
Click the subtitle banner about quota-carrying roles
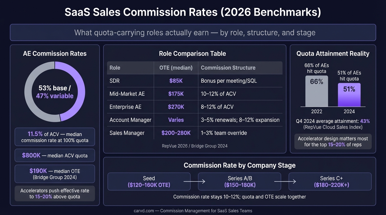(193, 33)
